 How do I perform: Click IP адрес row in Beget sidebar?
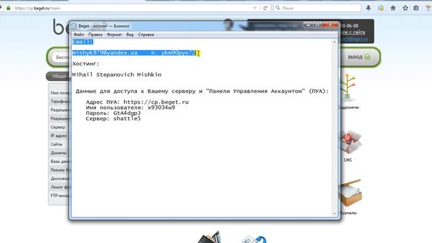coord(59,136)
